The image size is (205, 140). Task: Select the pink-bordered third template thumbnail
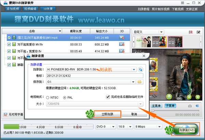[175, 42]
